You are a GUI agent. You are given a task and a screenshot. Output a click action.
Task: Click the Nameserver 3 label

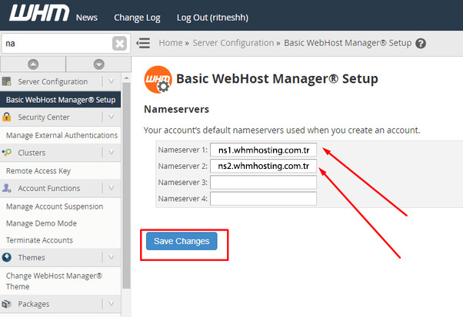pos(183,183)
